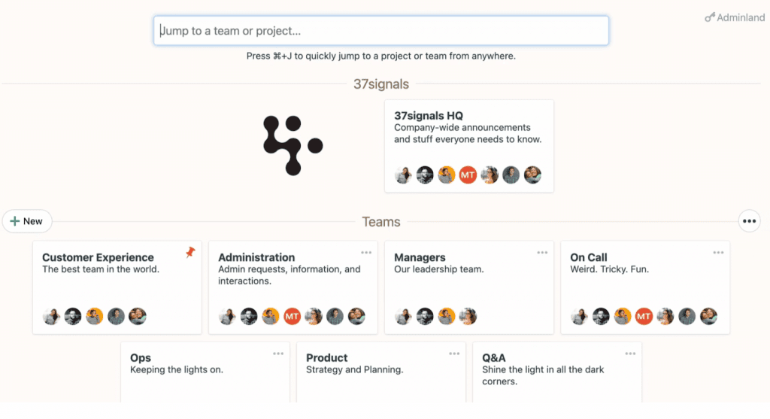Open the Teams section options menu
The image size is (770, 419).
click(750, 221)
